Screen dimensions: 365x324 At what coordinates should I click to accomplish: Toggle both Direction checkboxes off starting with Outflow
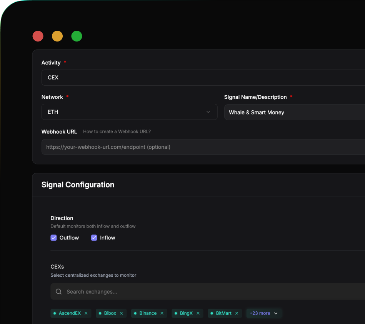click(x=53, y=238)
